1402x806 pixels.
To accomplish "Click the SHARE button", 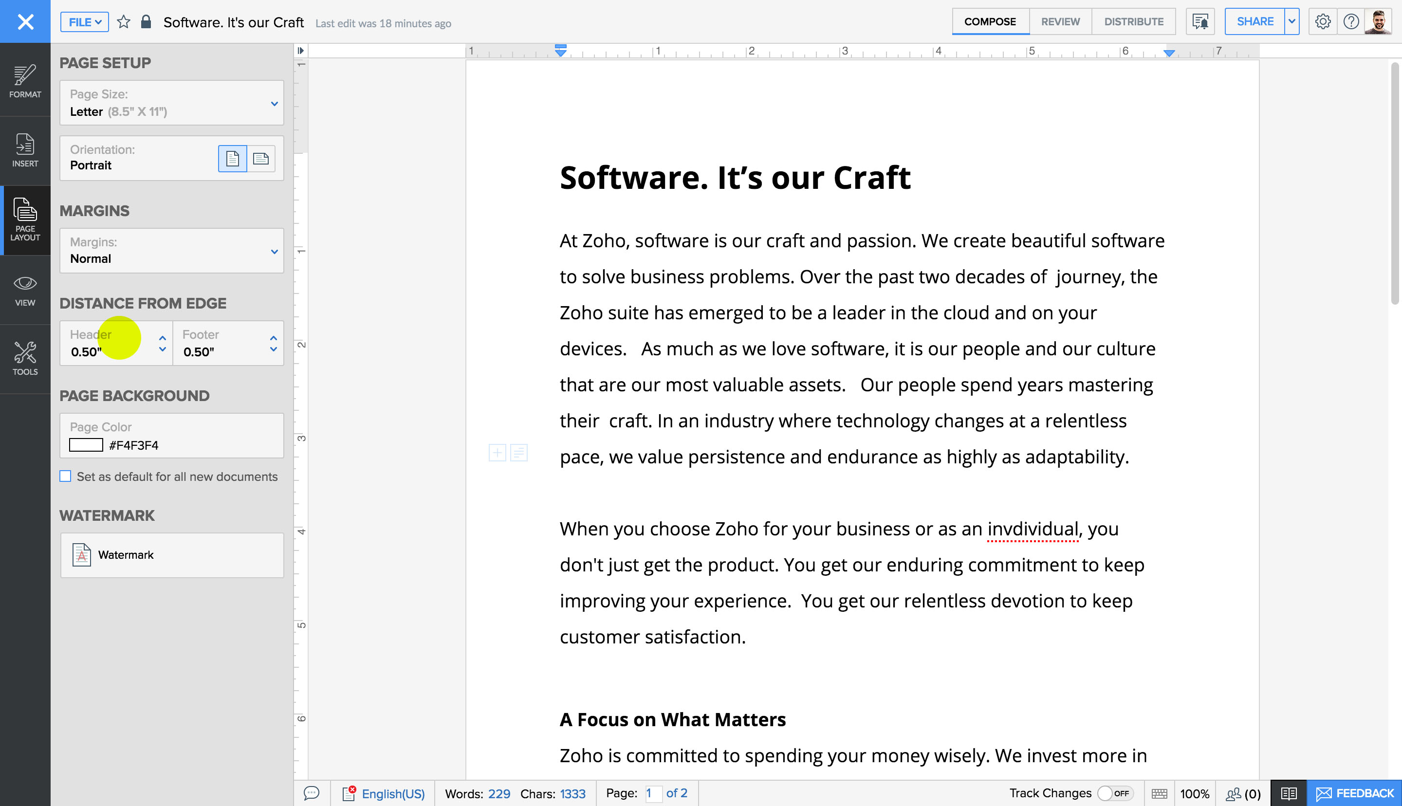I will (1254, 21).
